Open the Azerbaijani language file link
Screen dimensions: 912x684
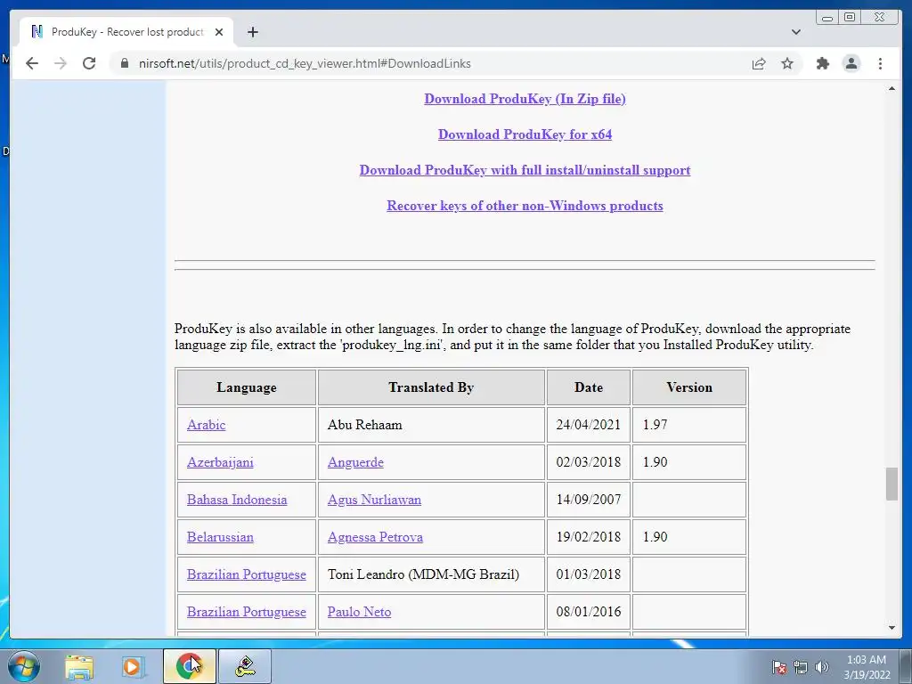220,462
